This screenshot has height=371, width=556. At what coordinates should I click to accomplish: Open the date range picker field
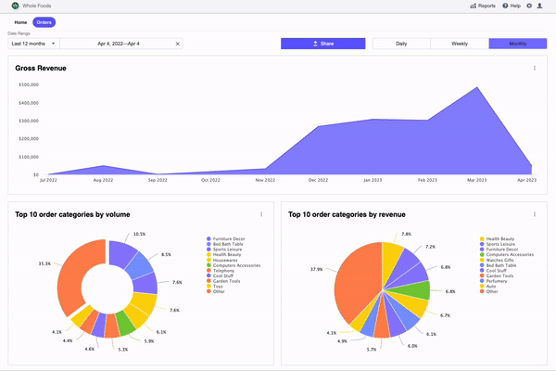120,44
